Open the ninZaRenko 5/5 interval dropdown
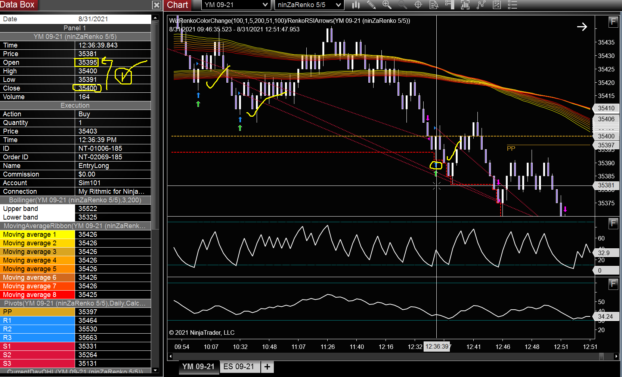The width and height of the screenshot is (622, 377). coord(309,5)
